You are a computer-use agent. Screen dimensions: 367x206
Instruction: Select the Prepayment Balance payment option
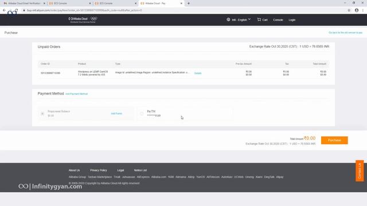(42, 113)
